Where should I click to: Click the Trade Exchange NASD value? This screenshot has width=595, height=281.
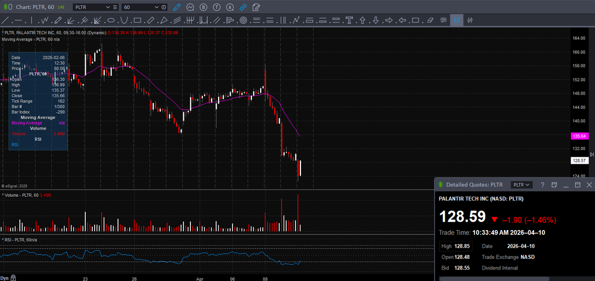[527, 257]
